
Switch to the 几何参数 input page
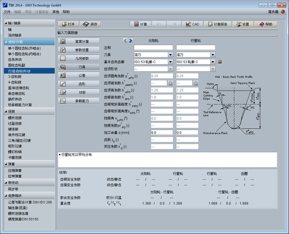[79, 58]
